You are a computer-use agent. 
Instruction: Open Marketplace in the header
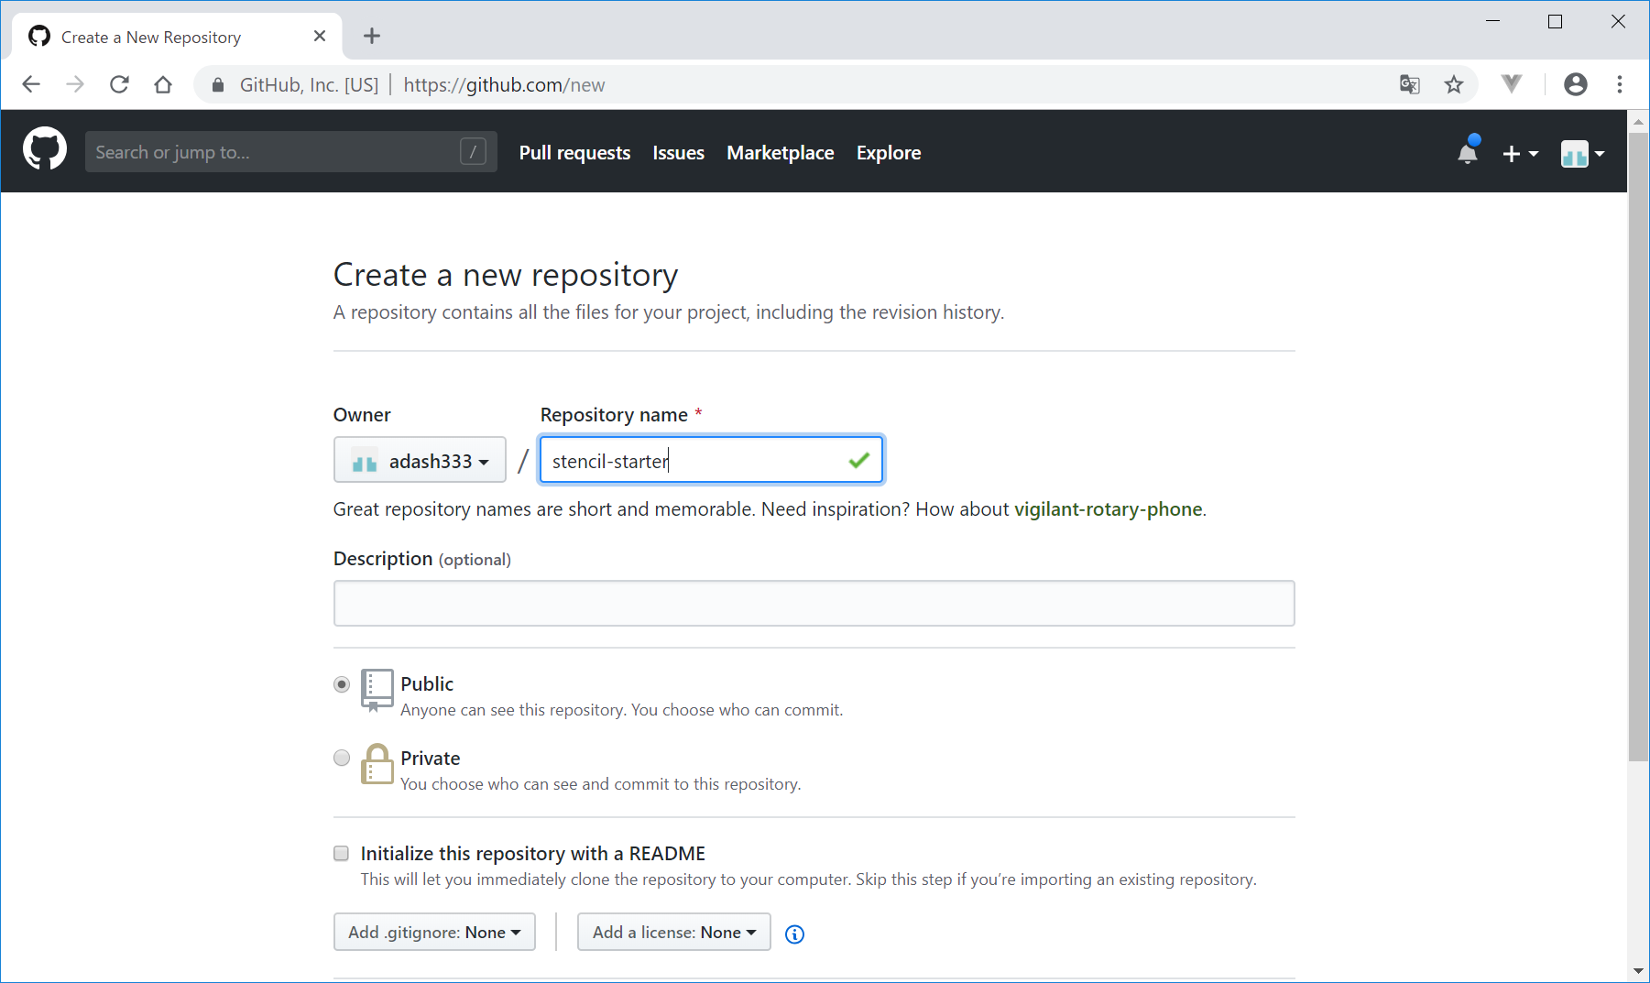(x=780, y=153)
